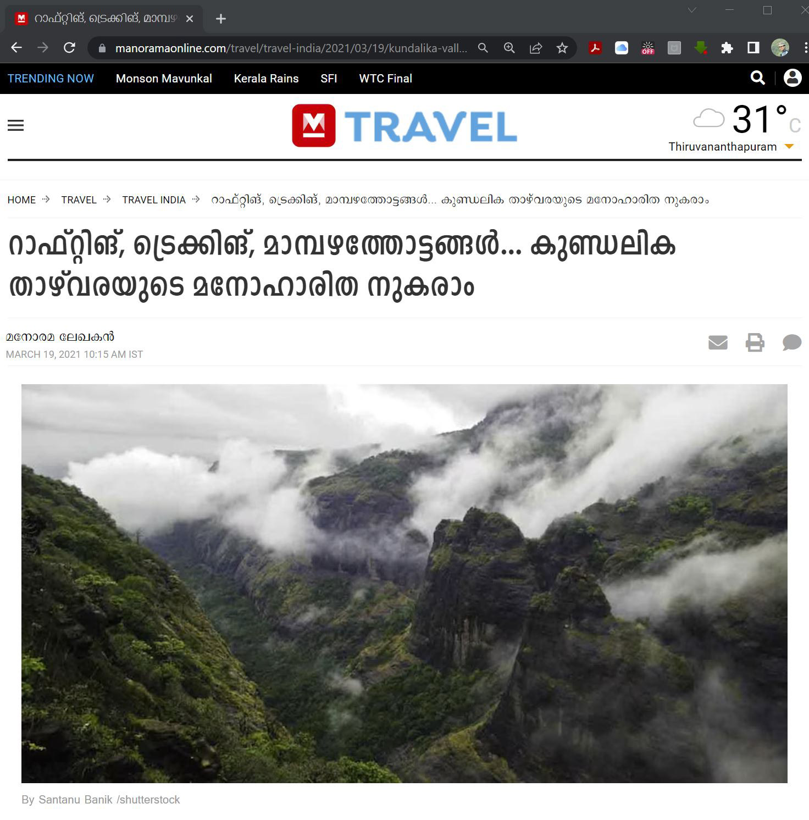Open the tab search chevron in title bar

tap(692, 10)
